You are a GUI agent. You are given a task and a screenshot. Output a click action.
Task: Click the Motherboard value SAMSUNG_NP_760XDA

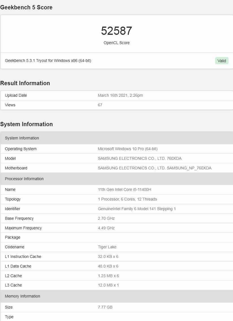pos(154,168)
